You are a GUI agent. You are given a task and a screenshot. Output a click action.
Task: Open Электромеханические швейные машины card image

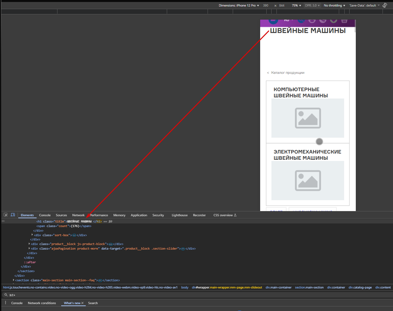click(307, 180)
